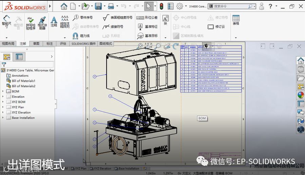The width and height of the screenshot is (305, 175).
Task: Toggle Hide/Show Items eye icon
Action: [206, 46]
